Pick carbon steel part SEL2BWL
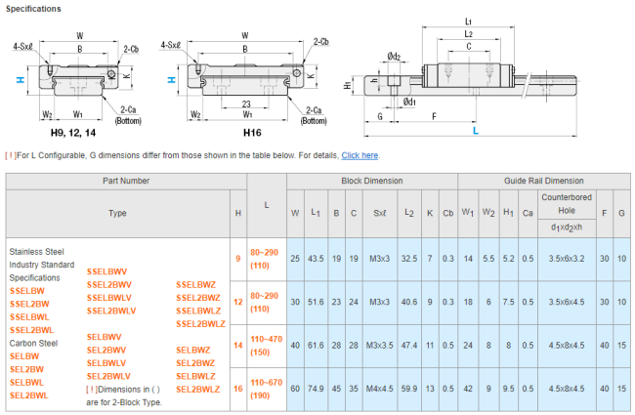635x415 pixels. coord(29,395)
